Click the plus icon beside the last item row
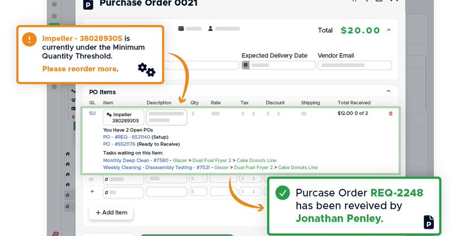This screenshot has width=452, height=236. point(92,192)
